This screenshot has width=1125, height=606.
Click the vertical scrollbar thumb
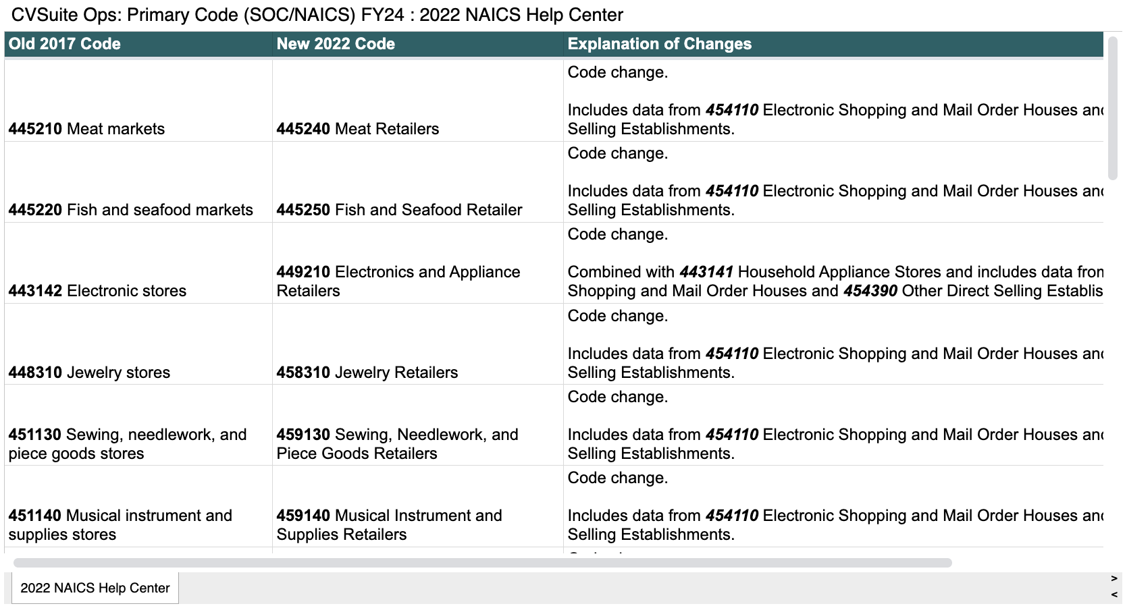pyautogui.click(x=1112, y=108)
